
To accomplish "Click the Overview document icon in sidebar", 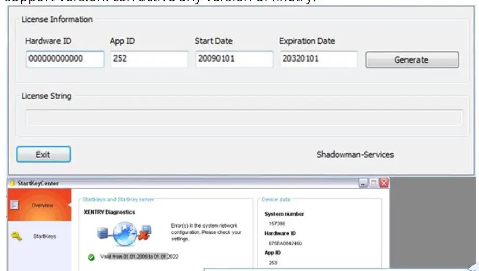I will click(x=14, y=205).
